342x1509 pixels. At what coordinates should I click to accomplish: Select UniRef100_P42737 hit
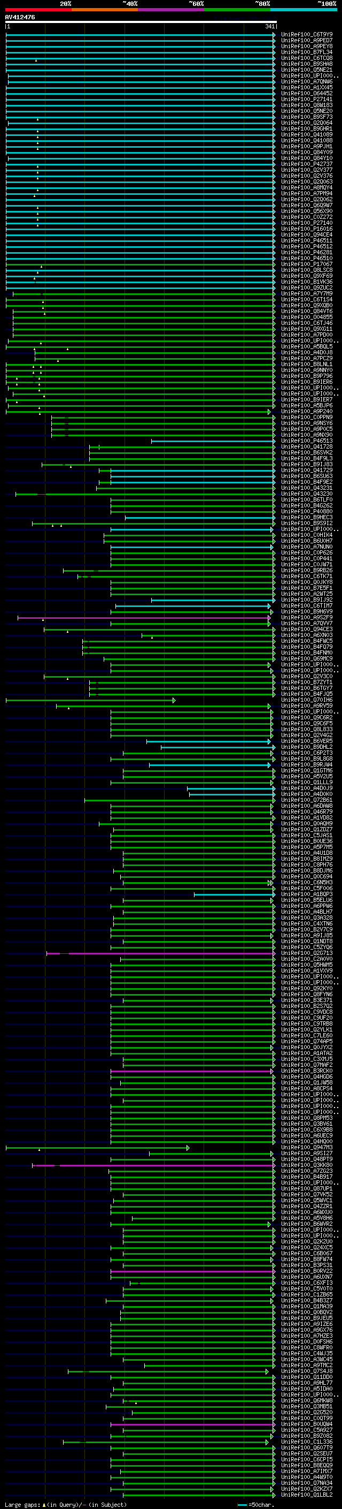point(307,164)
